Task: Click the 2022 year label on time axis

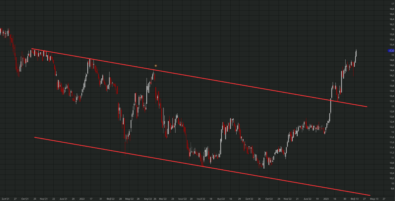Action: click(x=82, y=199)
